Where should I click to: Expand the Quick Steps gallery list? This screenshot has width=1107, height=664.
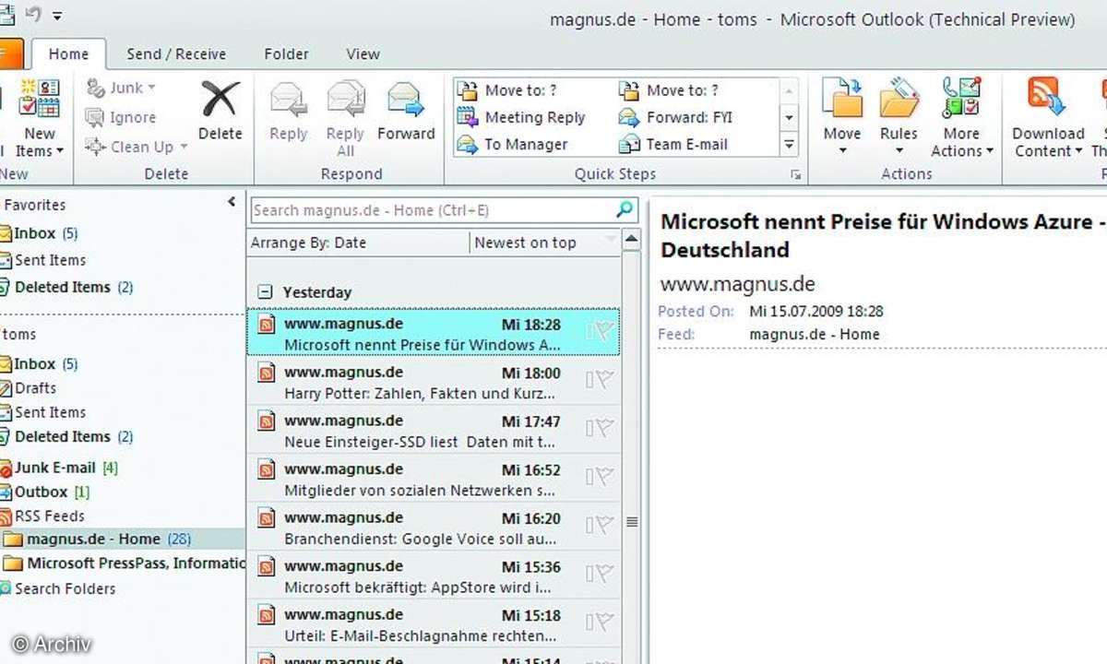(x=789, y=145)
